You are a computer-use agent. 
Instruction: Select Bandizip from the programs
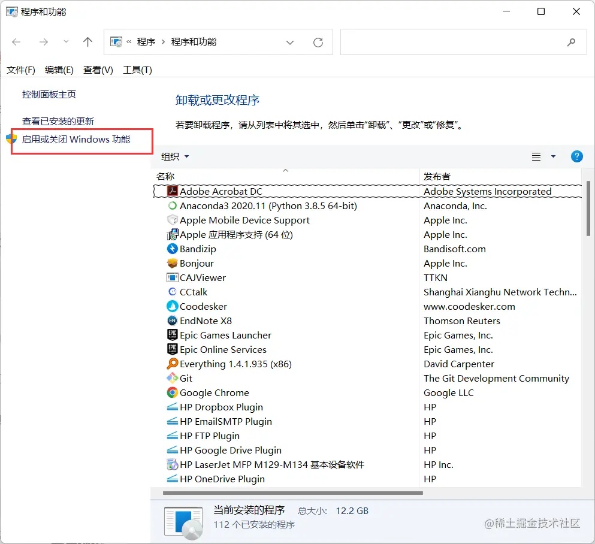[198, 249]
